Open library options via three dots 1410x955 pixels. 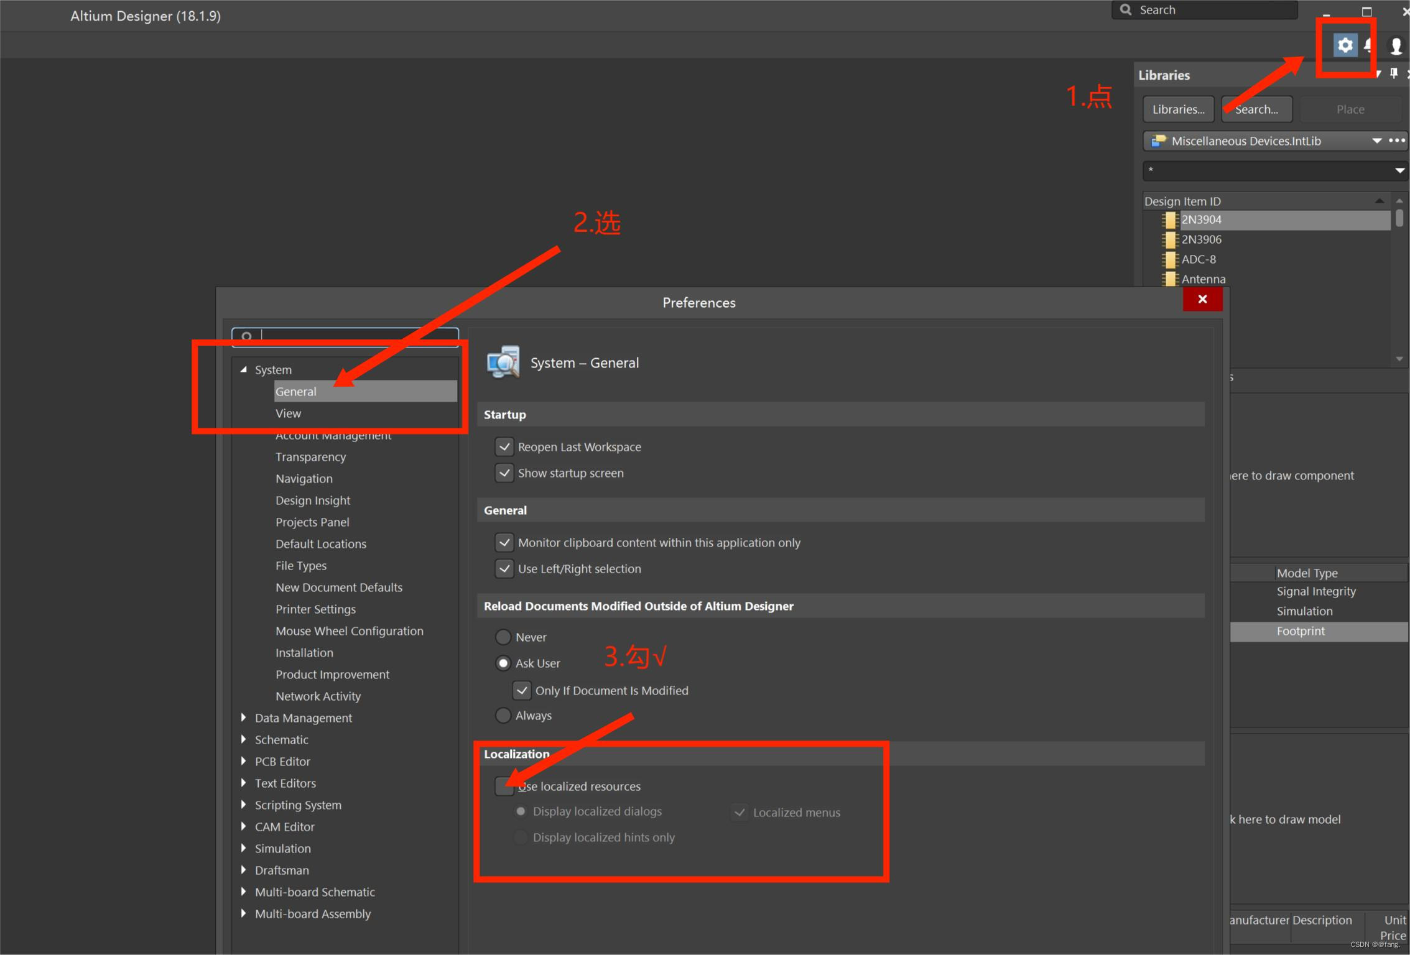tap(1397, 141)
